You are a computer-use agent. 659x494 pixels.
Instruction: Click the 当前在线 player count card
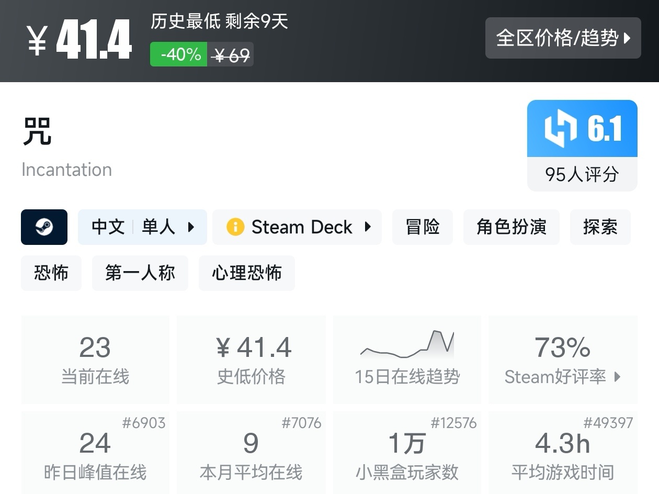pyautogui.click(x=95, y=359)
